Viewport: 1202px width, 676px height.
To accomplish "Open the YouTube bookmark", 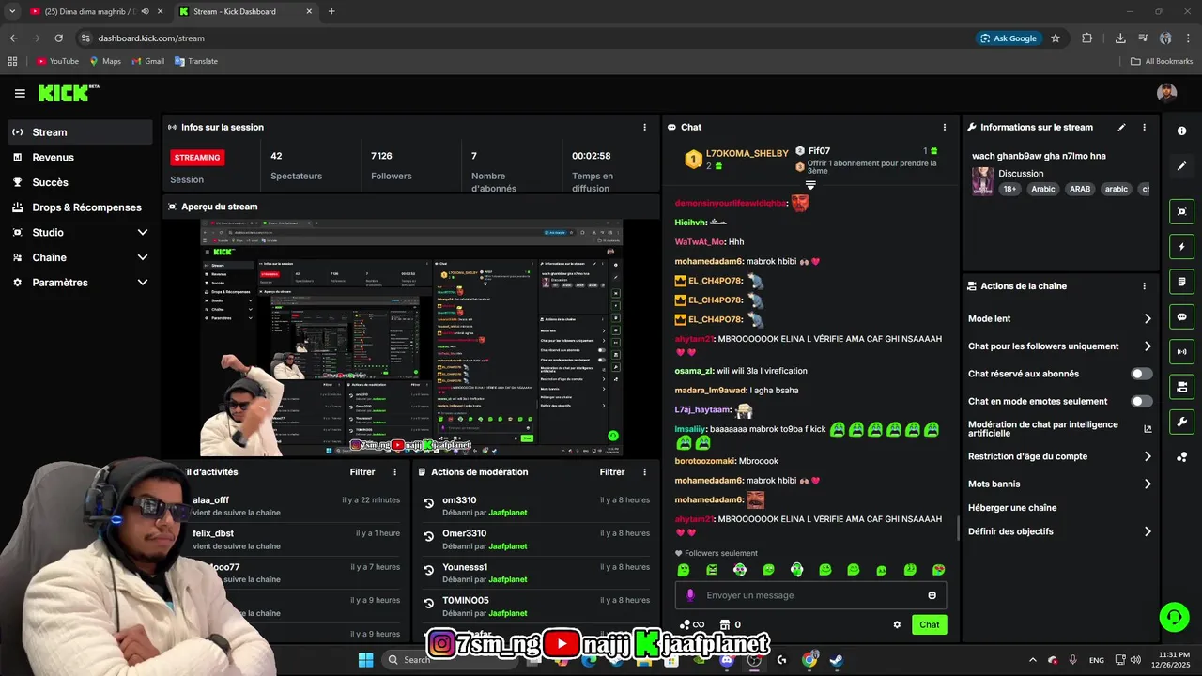I will 57,61.
